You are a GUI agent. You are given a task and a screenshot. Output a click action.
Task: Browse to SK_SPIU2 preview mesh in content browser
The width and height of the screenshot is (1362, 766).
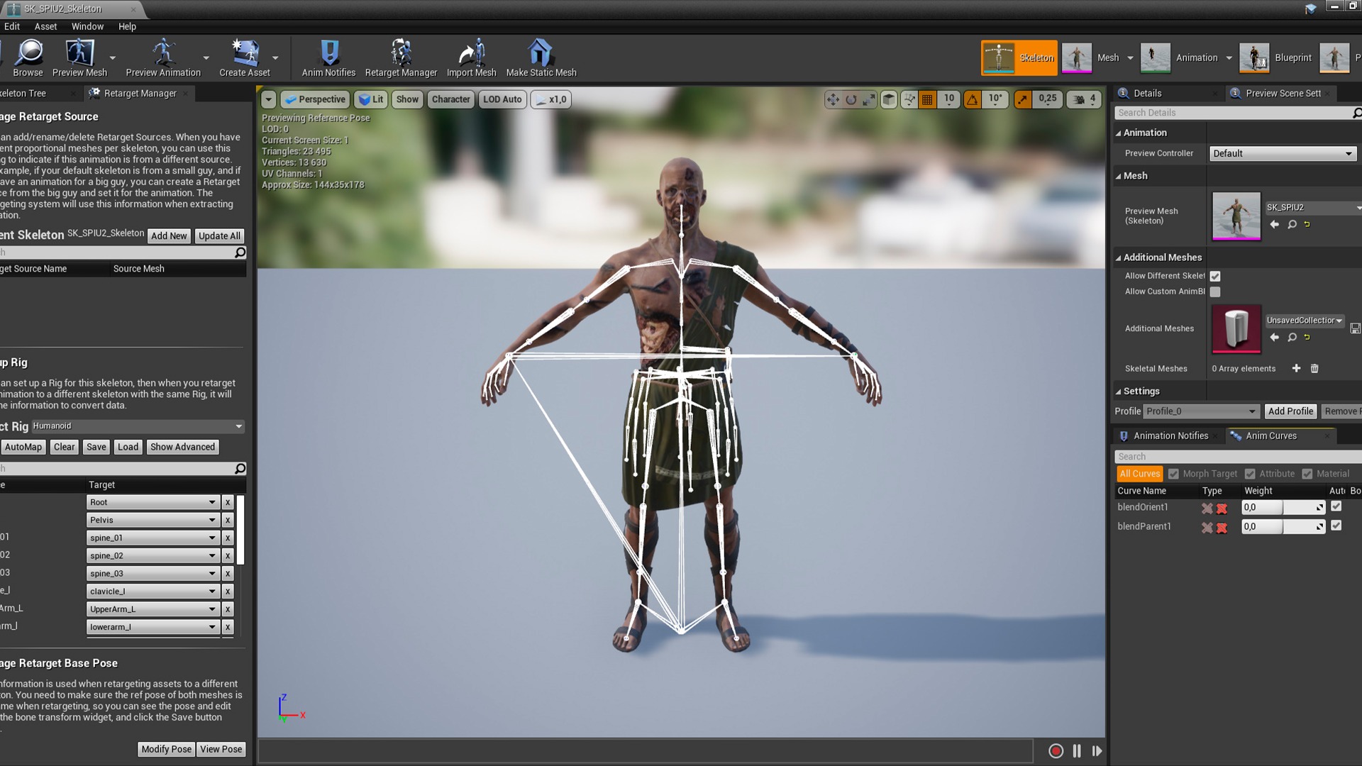coord(1292,224)
